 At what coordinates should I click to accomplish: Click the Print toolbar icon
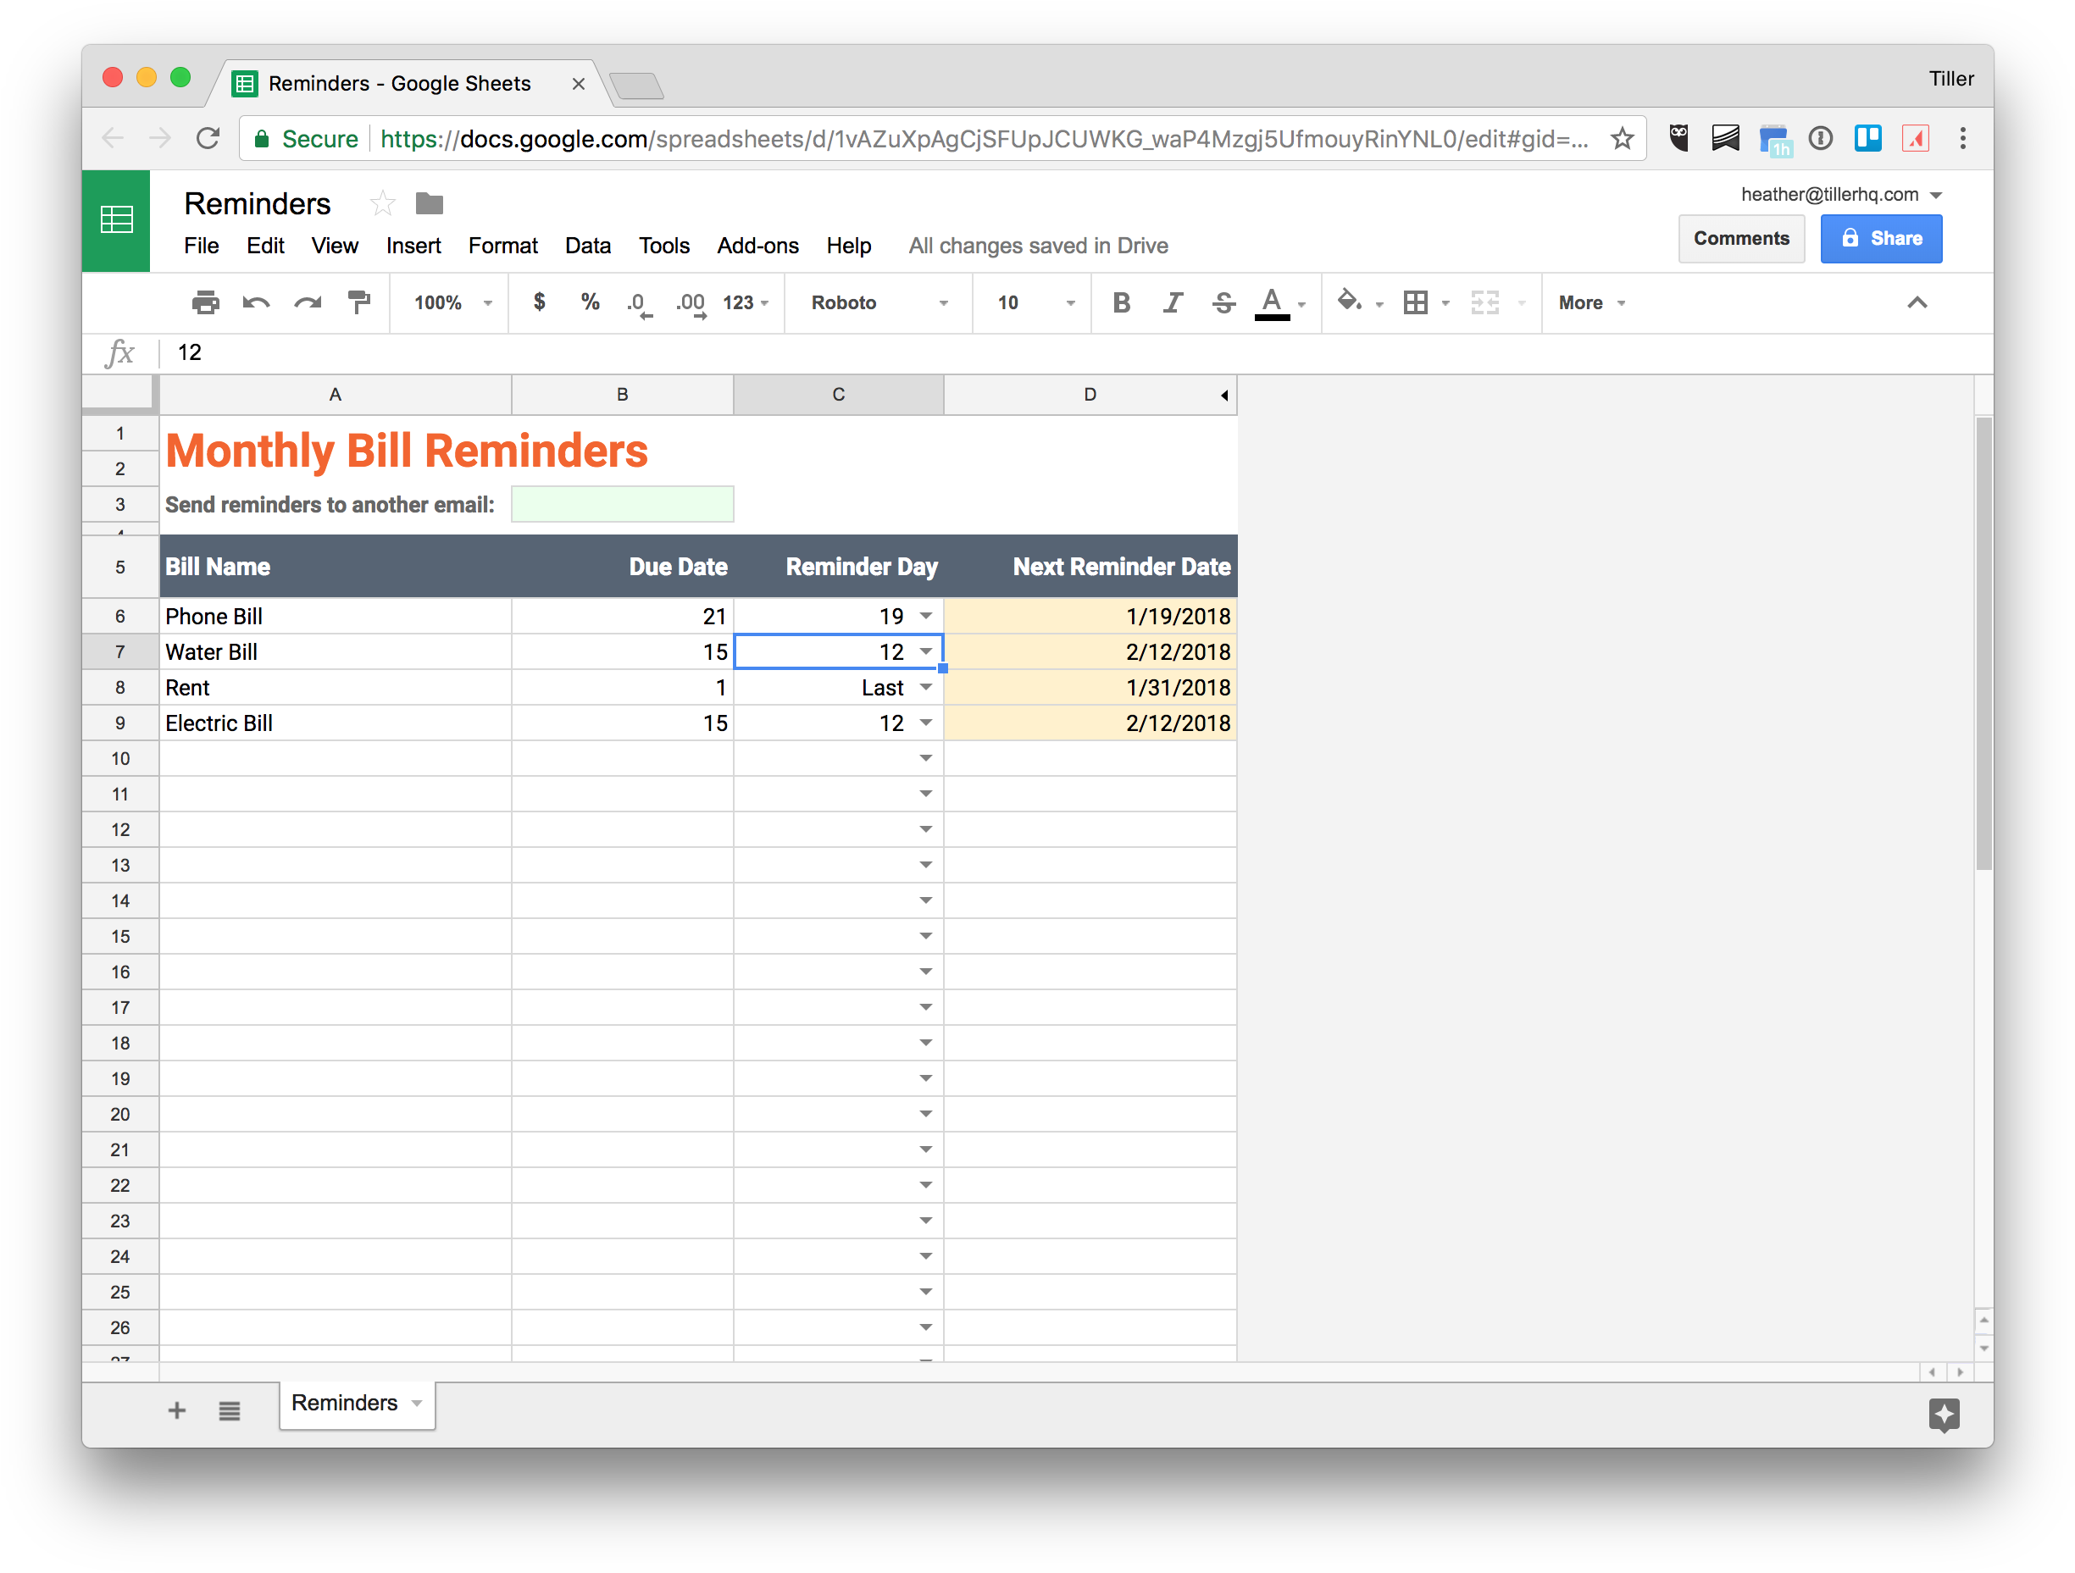204,303
